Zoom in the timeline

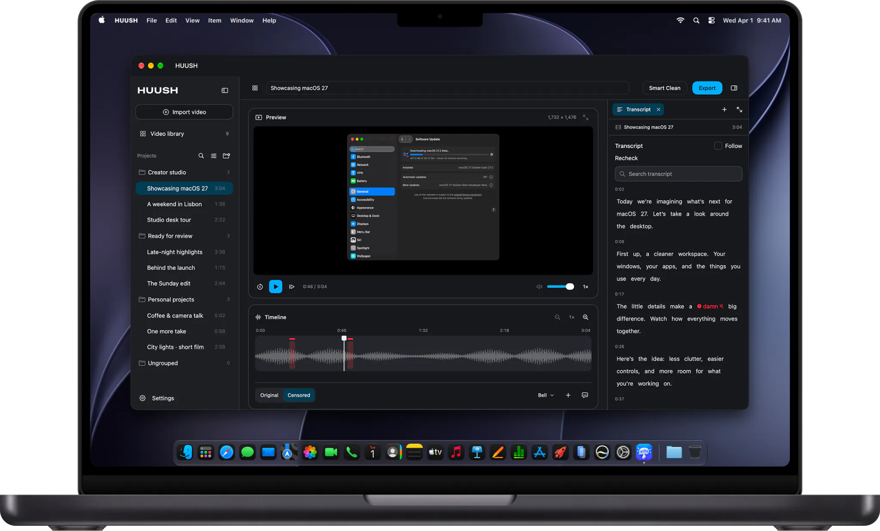[x=586, y=317]
